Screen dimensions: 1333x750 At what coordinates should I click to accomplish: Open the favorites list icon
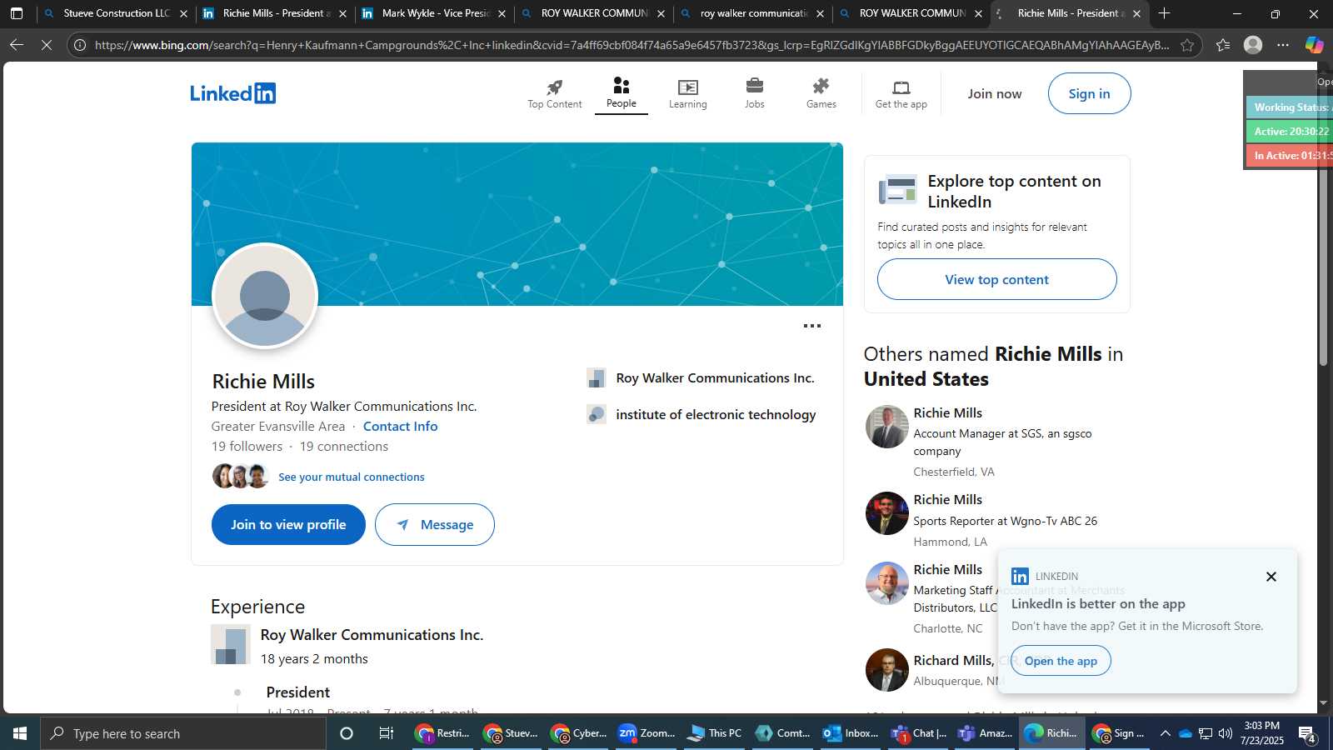1222,45
